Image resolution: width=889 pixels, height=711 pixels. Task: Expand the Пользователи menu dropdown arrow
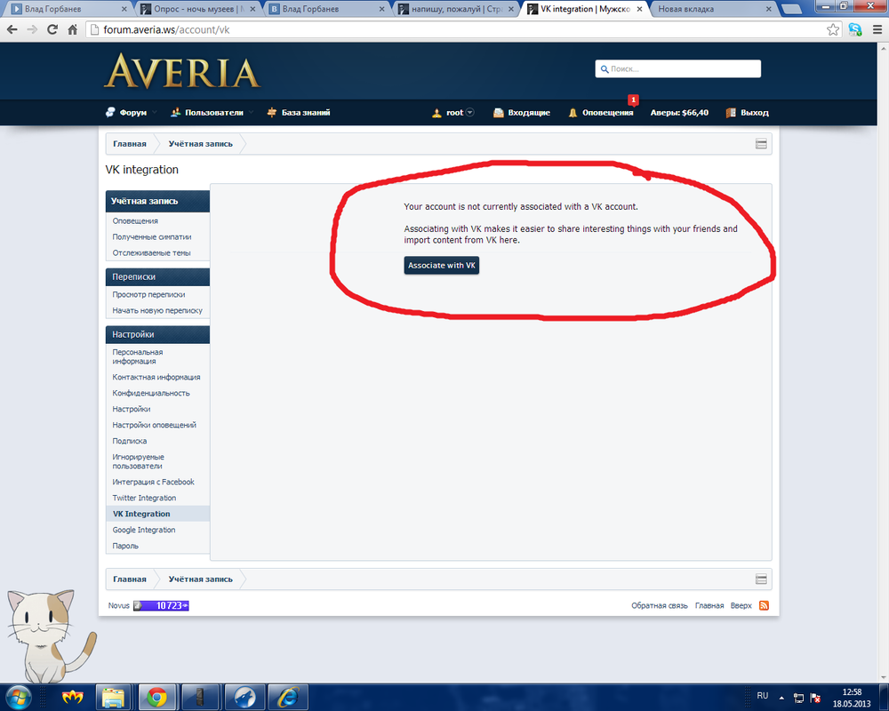pos(250,113)
